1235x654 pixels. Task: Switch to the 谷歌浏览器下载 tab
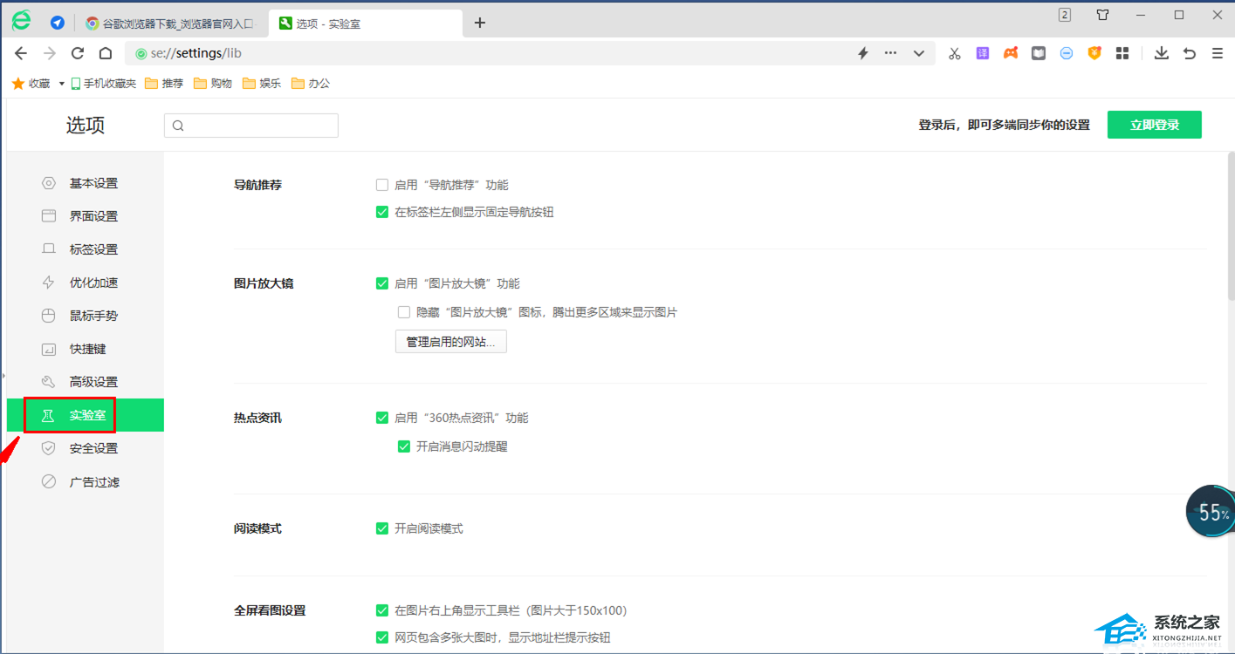pyautogui.click(x=170, y=24)
